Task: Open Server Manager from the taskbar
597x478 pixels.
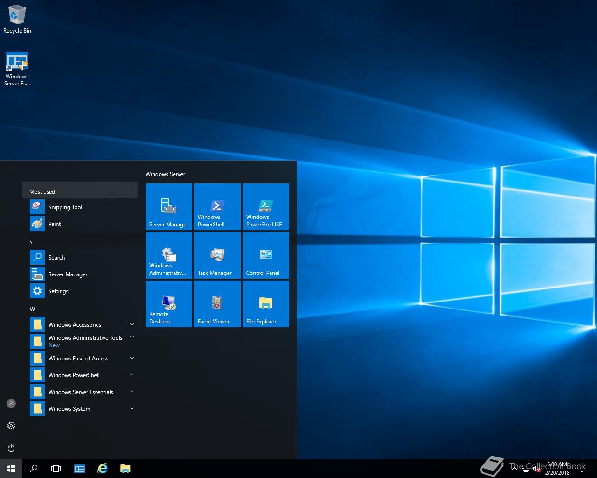Action: pyautogui.click(x=80, y=469)
